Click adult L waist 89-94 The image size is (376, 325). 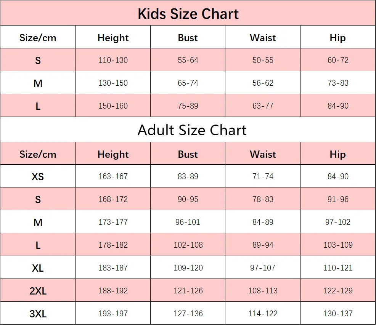coord(263,245)
